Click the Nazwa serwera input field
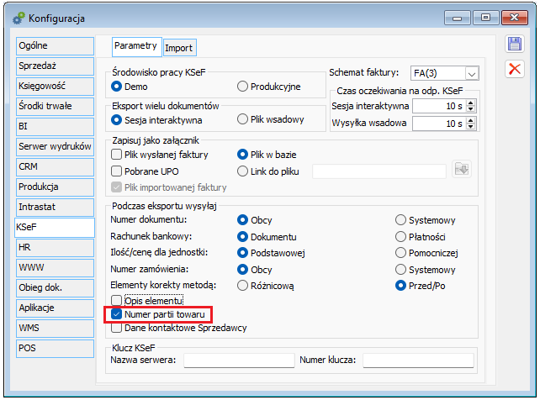540x400 pixels. point(239,361)
